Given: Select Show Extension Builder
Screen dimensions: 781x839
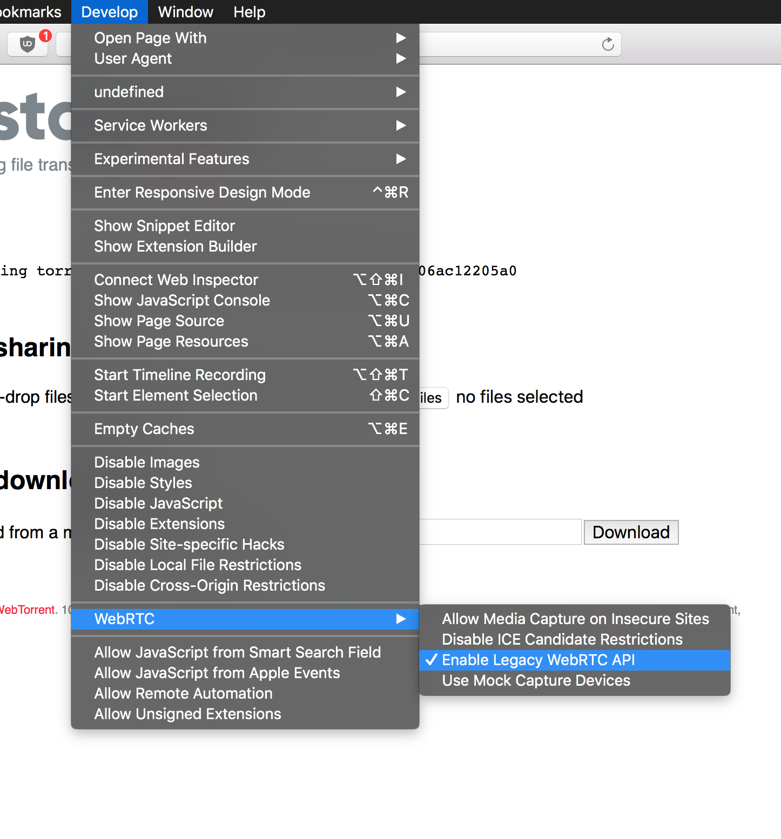Looking at the screenshot, I should [245, 246].
